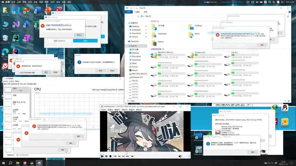
Task: Open the Explorer help question-mark icon
Action: [290, 12]
